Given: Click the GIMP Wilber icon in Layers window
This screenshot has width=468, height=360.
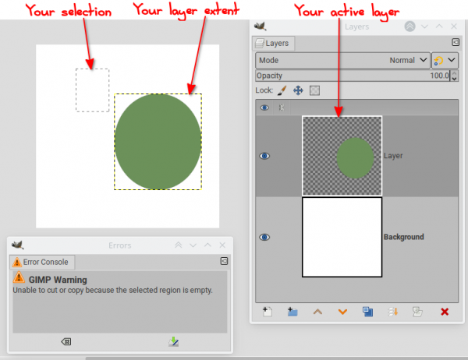Looking at the screenshot, I should tap(261, 26).
